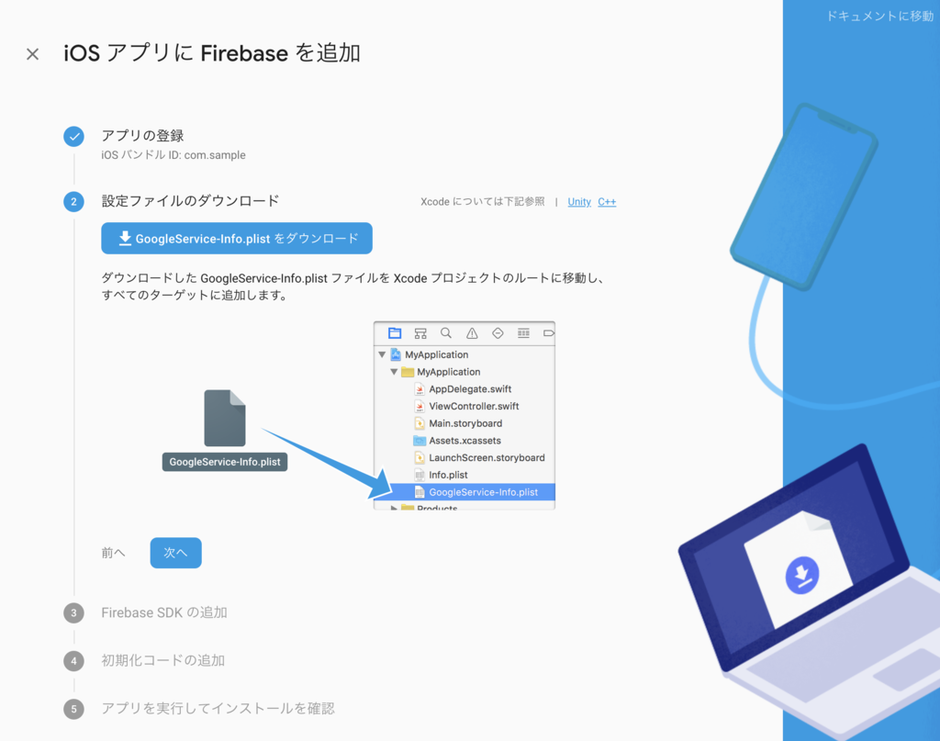Click the 次へ (Next) button
This screenshot has height=741, width=940.
click(175, 553)
